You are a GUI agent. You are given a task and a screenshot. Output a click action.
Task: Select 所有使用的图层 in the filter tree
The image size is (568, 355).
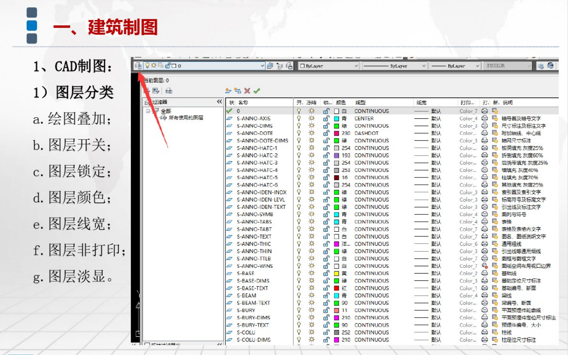coord(186,118)
